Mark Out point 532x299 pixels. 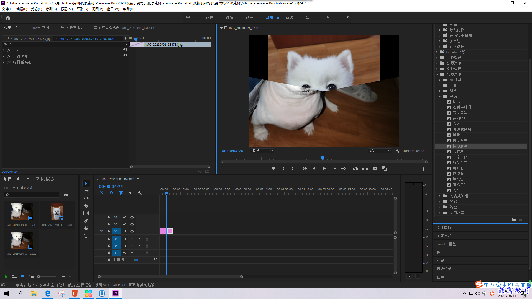click(292, 169)
